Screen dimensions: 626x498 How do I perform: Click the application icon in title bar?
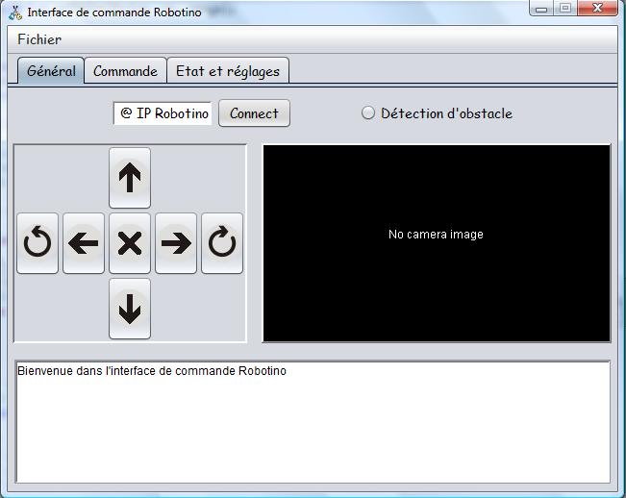click(15, 12)
